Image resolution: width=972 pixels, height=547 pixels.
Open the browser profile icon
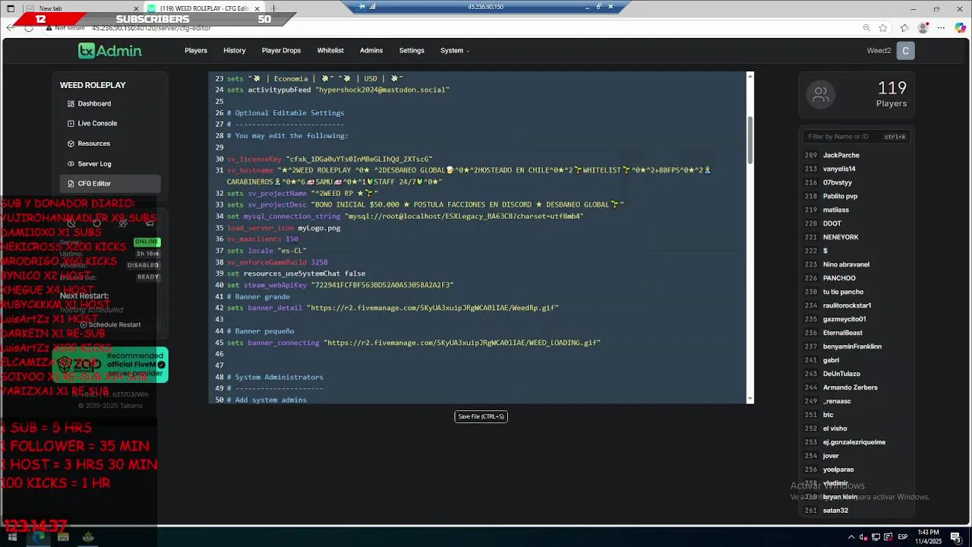pyautogui.click(x=923, y=28)
